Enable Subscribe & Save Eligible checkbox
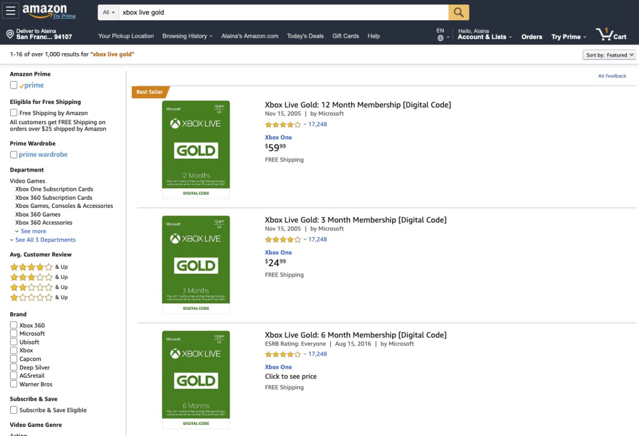Image resolution: width=639 pixels, height=436 pixels. [x=13, y=409]
